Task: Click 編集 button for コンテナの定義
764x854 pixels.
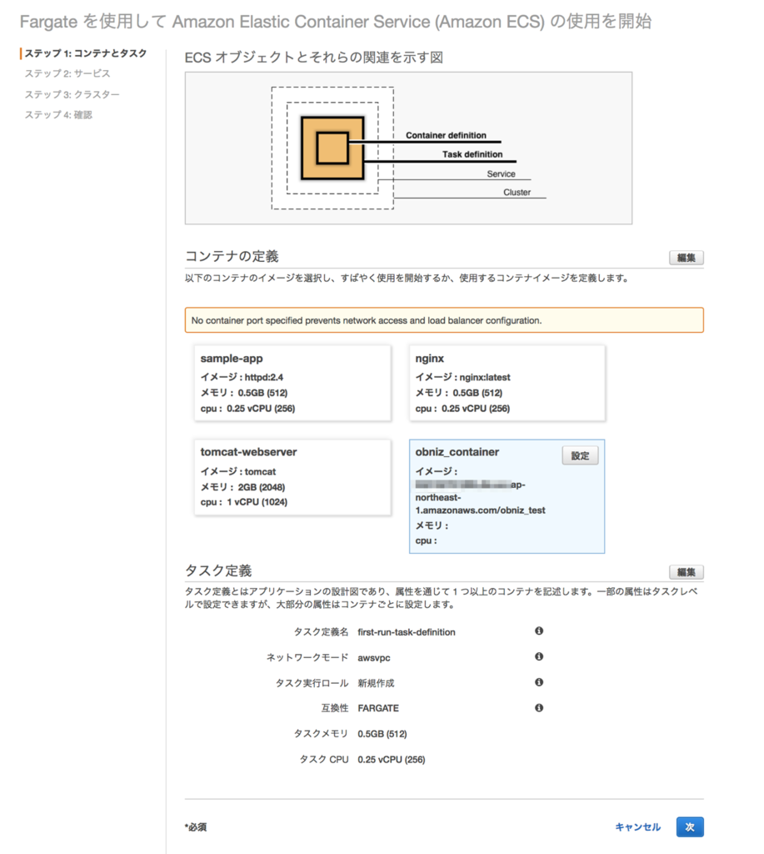Action: pos(687,258)
